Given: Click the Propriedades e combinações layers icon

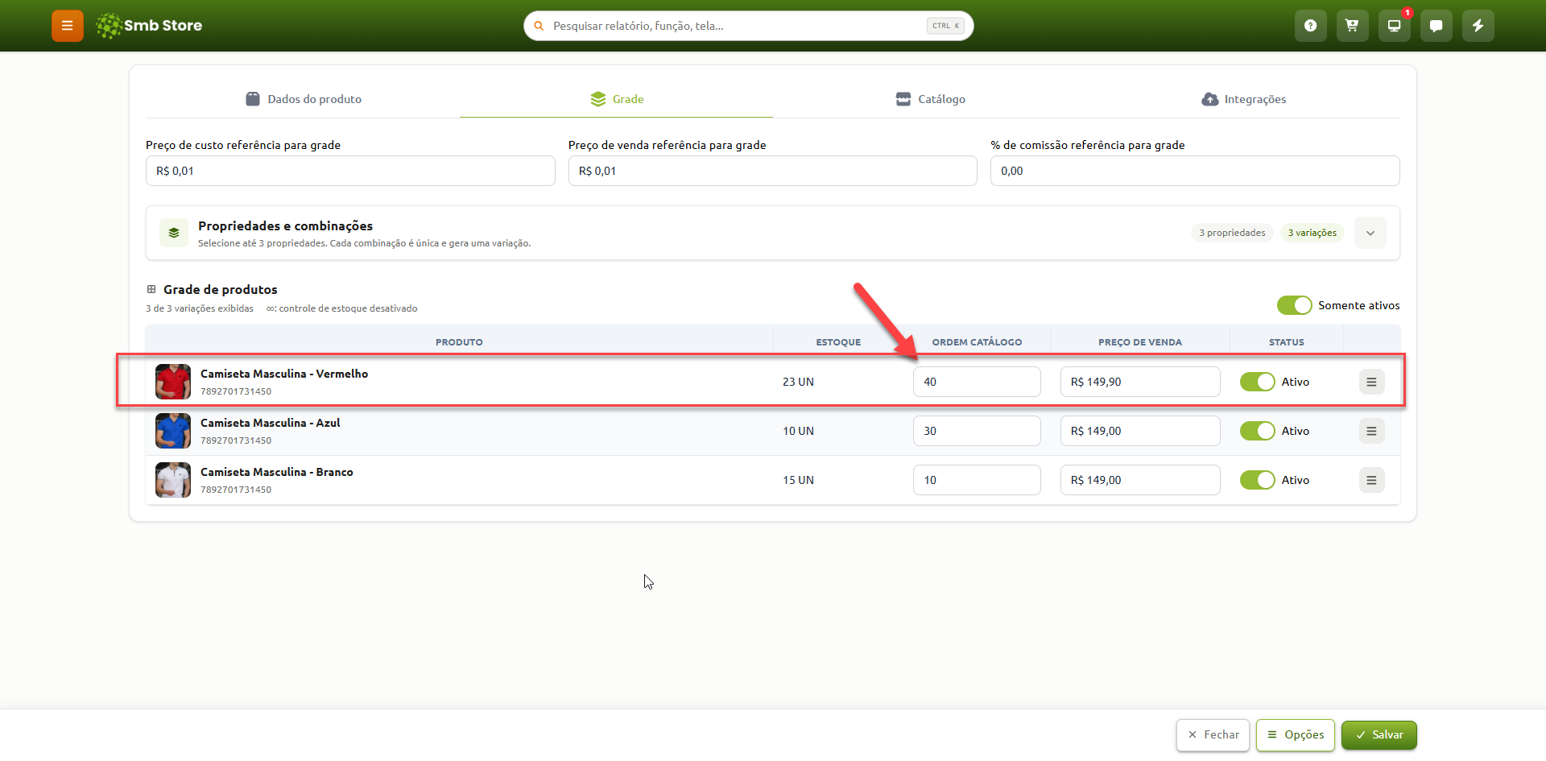Looking at the screenshot, I should 174,233.
